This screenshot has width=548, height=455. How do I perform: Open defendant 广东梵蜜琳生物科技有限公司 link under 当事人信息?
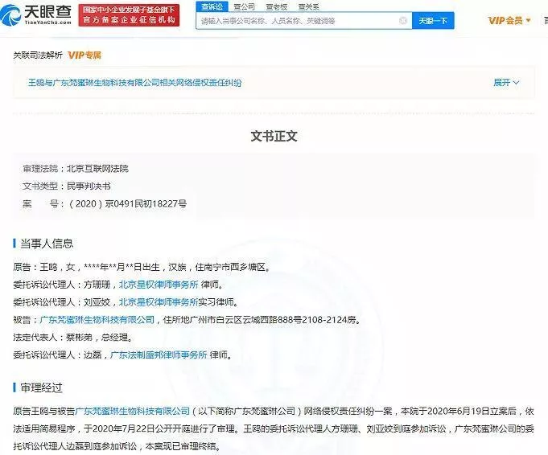pyautogui.click(x=97, y=319)
